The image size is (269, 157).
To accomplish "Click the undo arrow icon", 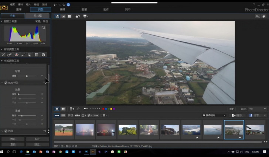I will [55, 5].
